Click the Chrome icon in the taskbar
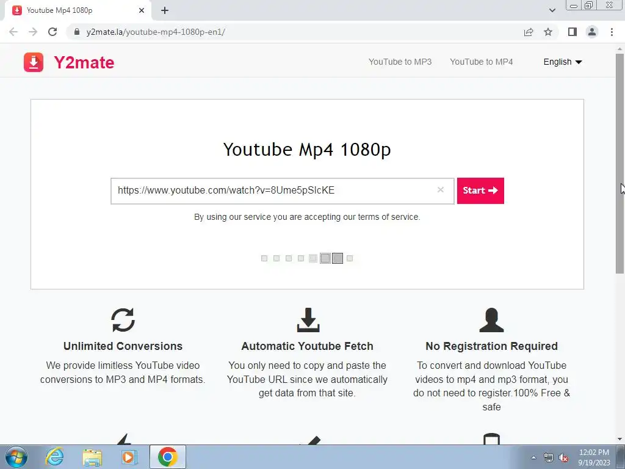This screenshot has width=625, height=469. (167, 457)
